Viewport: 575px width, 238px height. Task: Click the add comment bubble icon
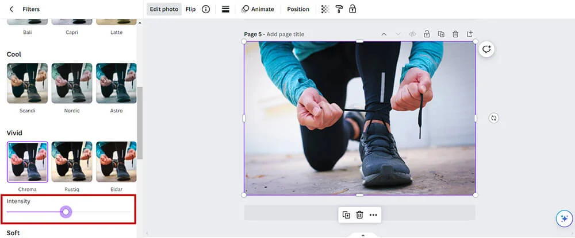point(486,49)
